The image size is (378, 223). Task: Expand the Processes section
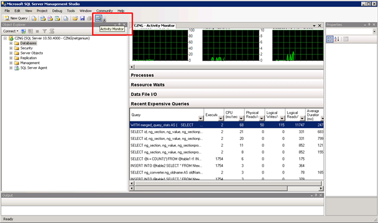[x=226, y=75]
